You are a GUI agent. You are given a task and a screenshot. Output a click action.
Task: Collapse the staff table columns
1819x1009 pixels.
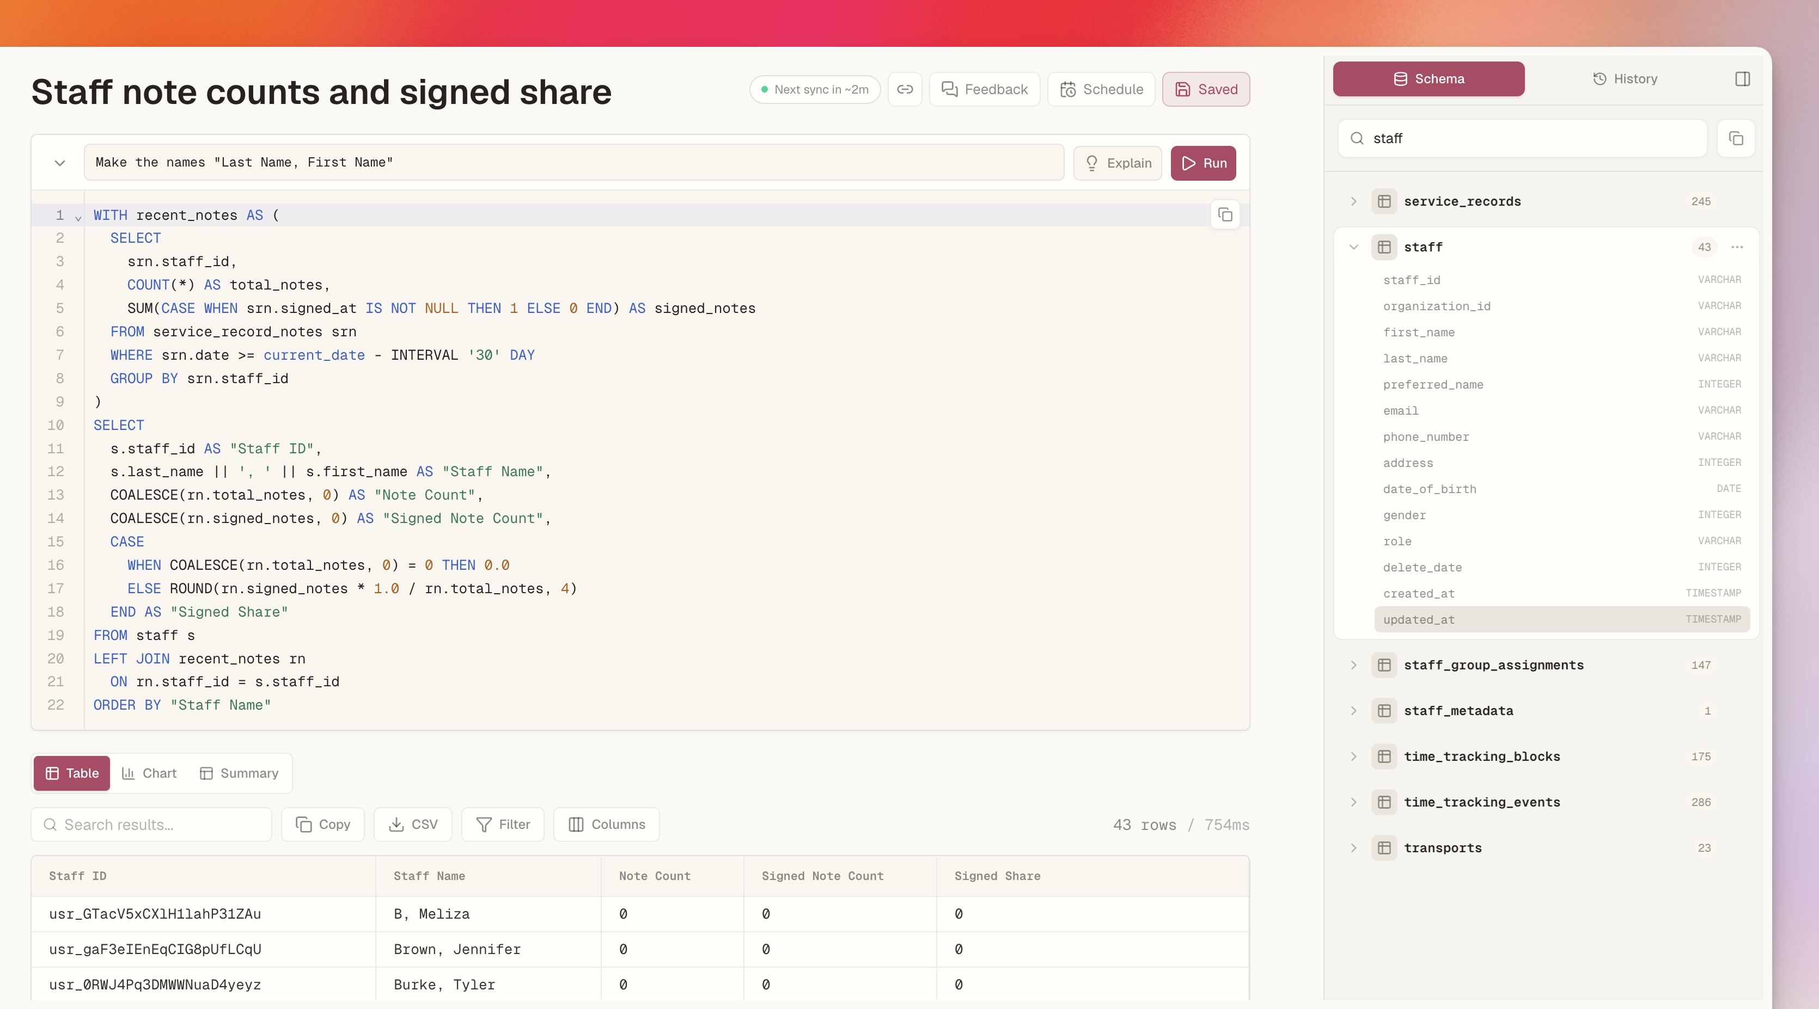pos(1353,247)
